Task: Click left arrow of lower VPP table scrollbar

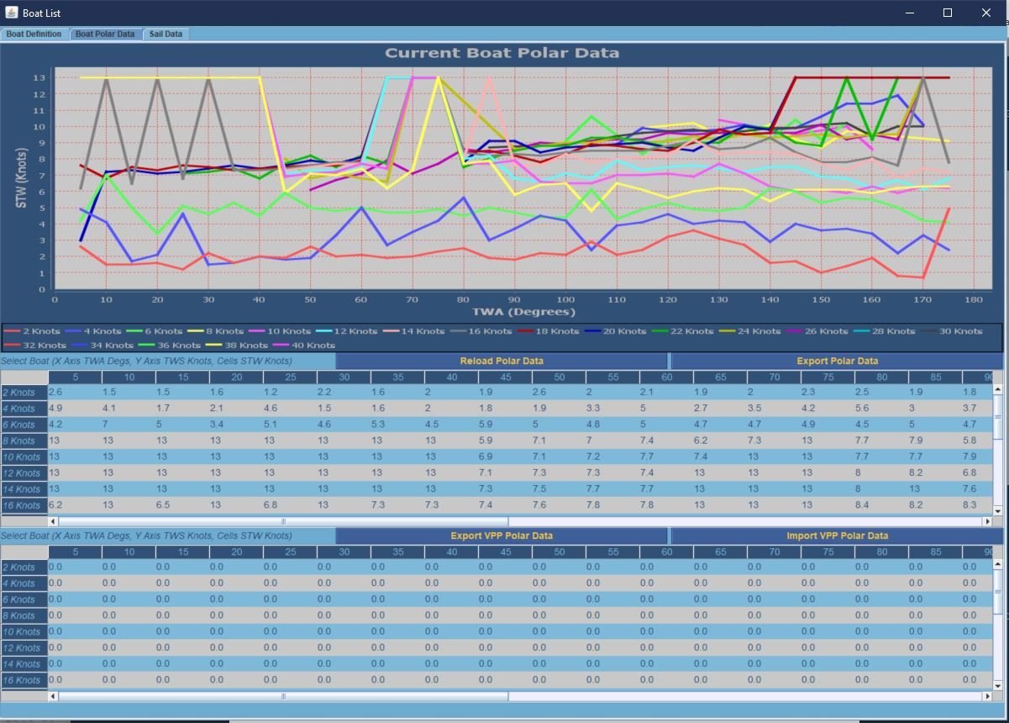Action: [x=54, y=696]
